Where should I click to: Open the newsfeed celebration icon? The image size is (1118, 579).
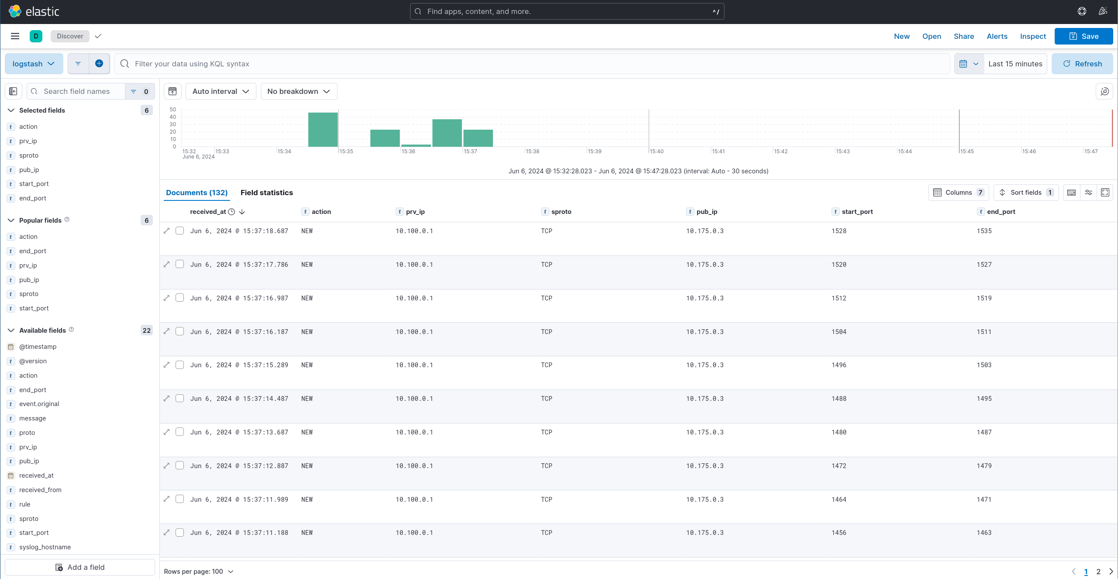pos(1103,11)
